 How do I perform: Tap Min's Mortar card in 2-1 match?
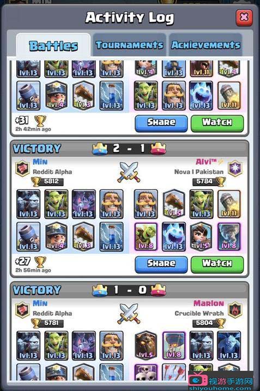pos(28,236)
